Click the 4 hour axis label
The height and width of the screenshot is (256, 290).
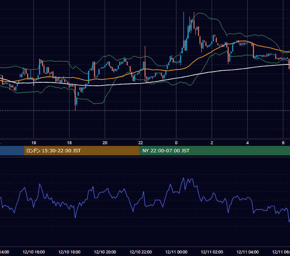(247, 143)
